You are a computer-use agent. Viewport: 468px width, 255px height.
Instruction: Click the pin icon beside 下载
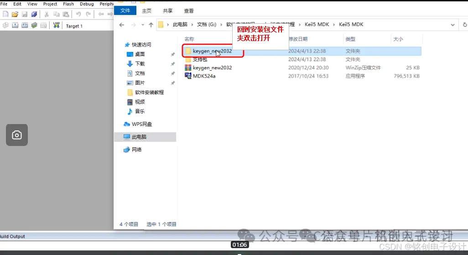tap(173, 64)
